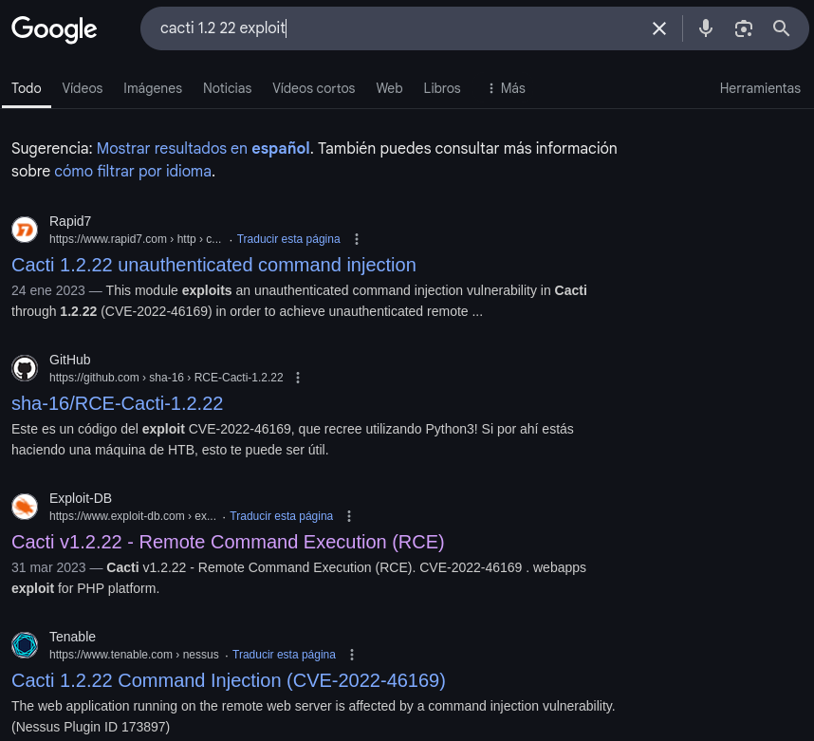Open the three-dot menu for the GitHub result

pos(298,378)
